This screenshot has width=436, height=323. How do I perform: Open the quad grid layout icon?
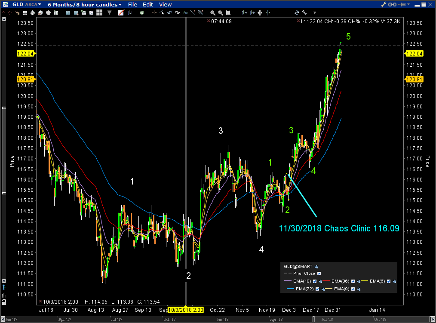[x=99, y=13]
